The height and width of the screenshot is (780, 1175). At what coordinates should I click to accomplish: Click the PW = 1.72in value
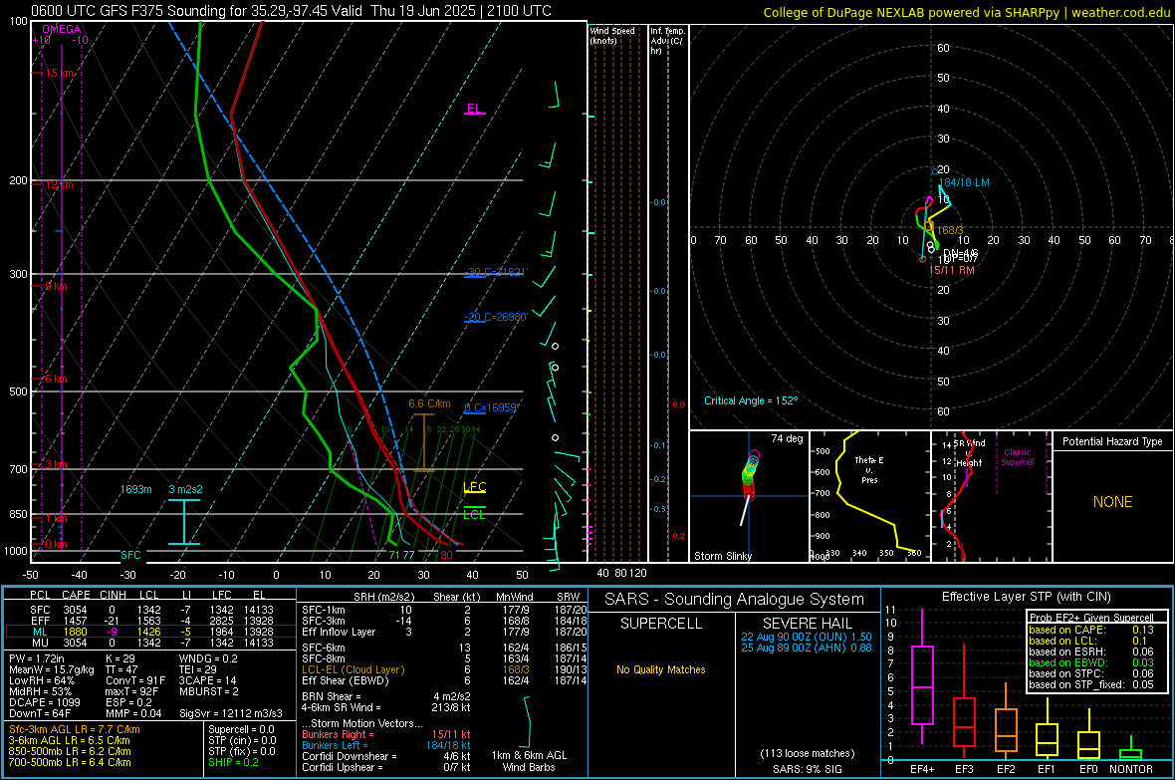tap(39, 658)
